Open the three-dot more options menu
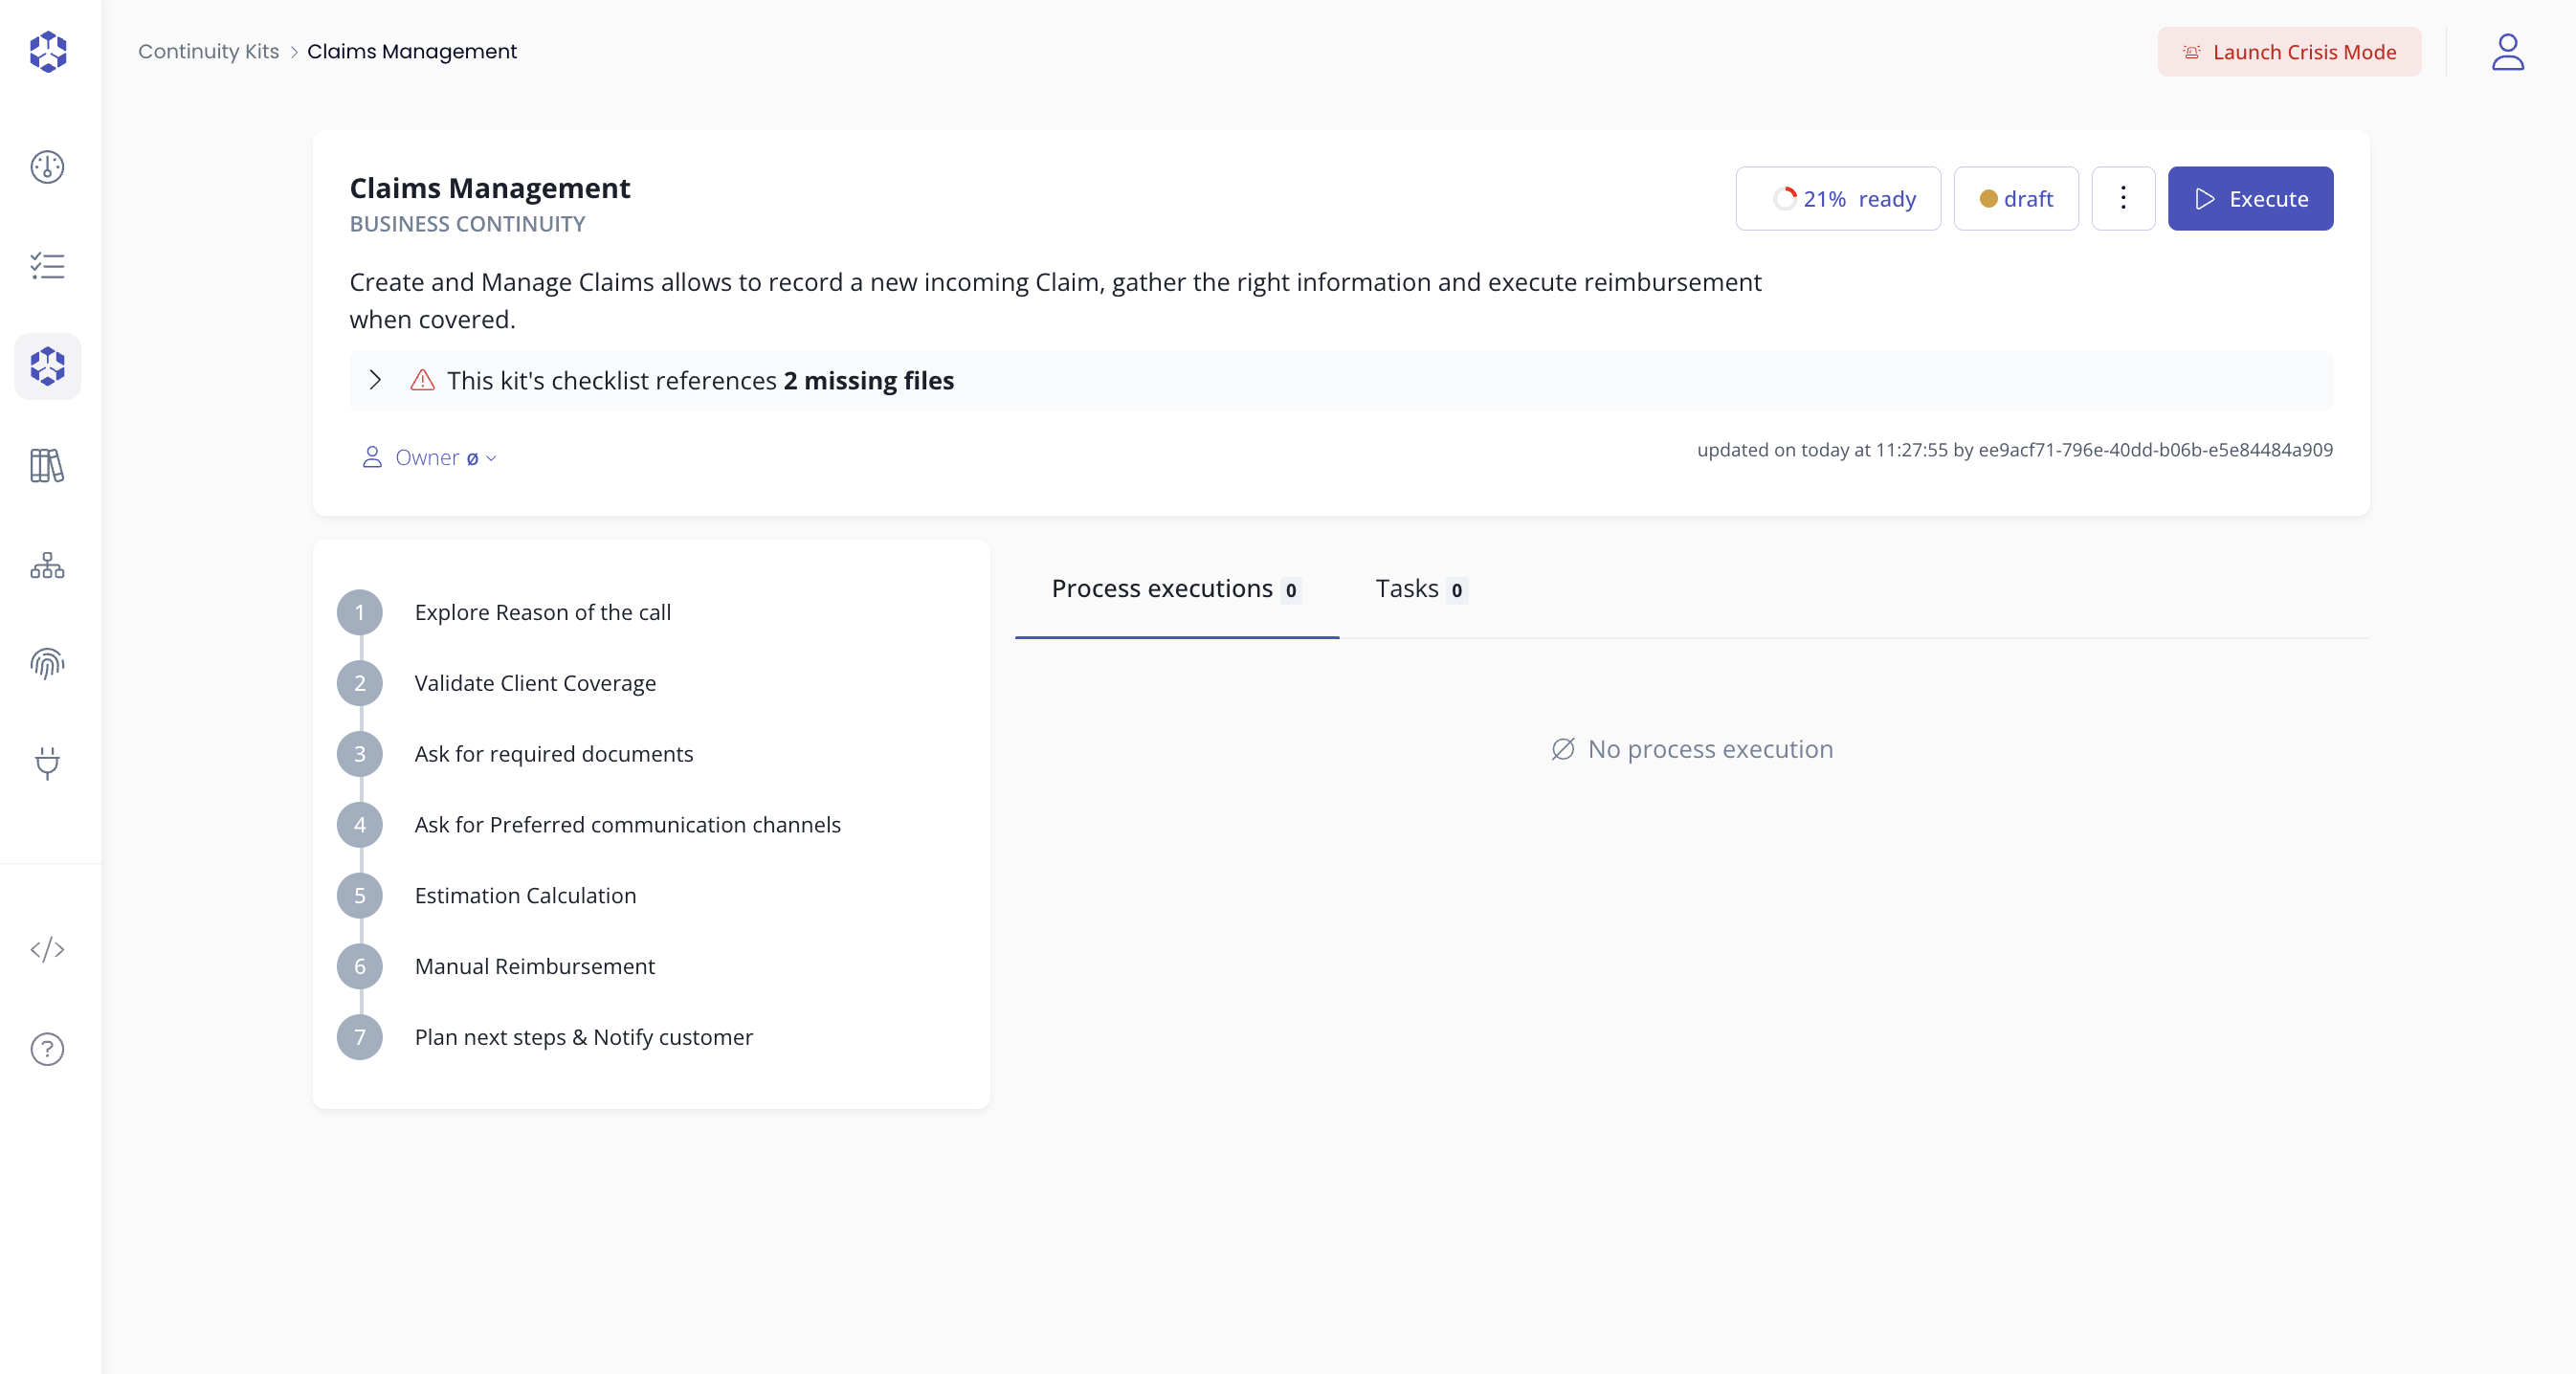 pos(2122,198)
